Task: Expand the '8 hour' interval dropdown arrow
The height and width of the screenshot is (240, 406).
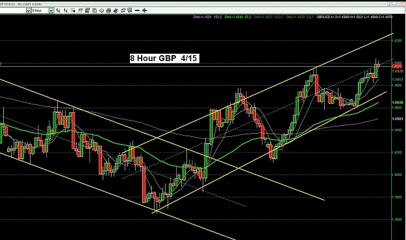Action: click(x=51, y=10)
